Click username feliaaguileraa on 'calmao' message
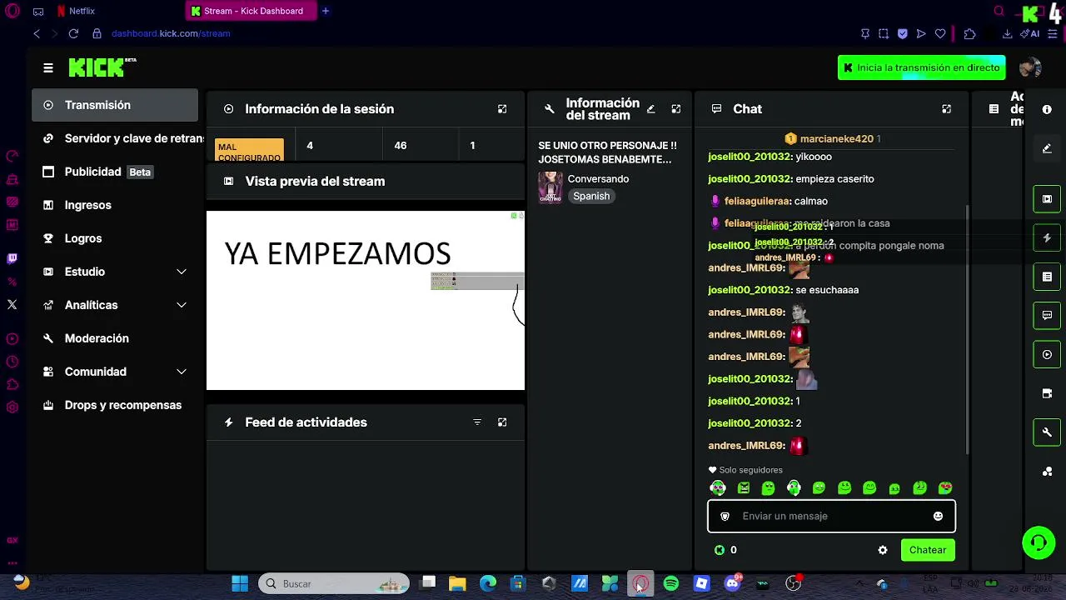The height and width of the screenshot is (600, 1066). point(758,201)
